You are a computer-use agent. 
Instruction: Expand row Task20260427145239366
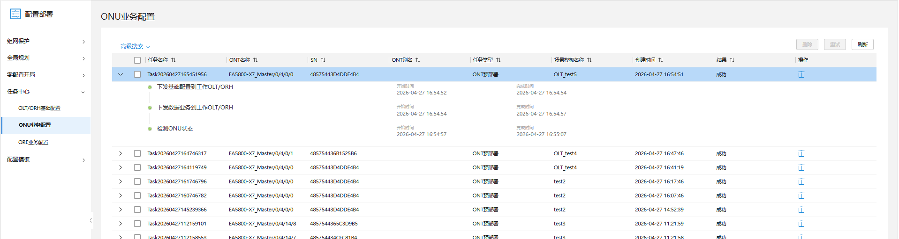[x=121, y=210]
